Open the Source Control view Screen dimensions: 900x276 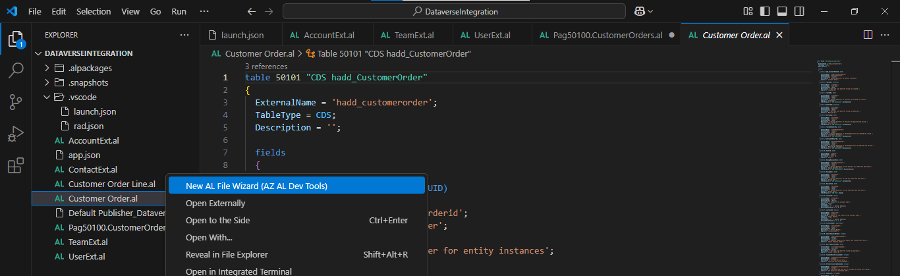point(16,102)
